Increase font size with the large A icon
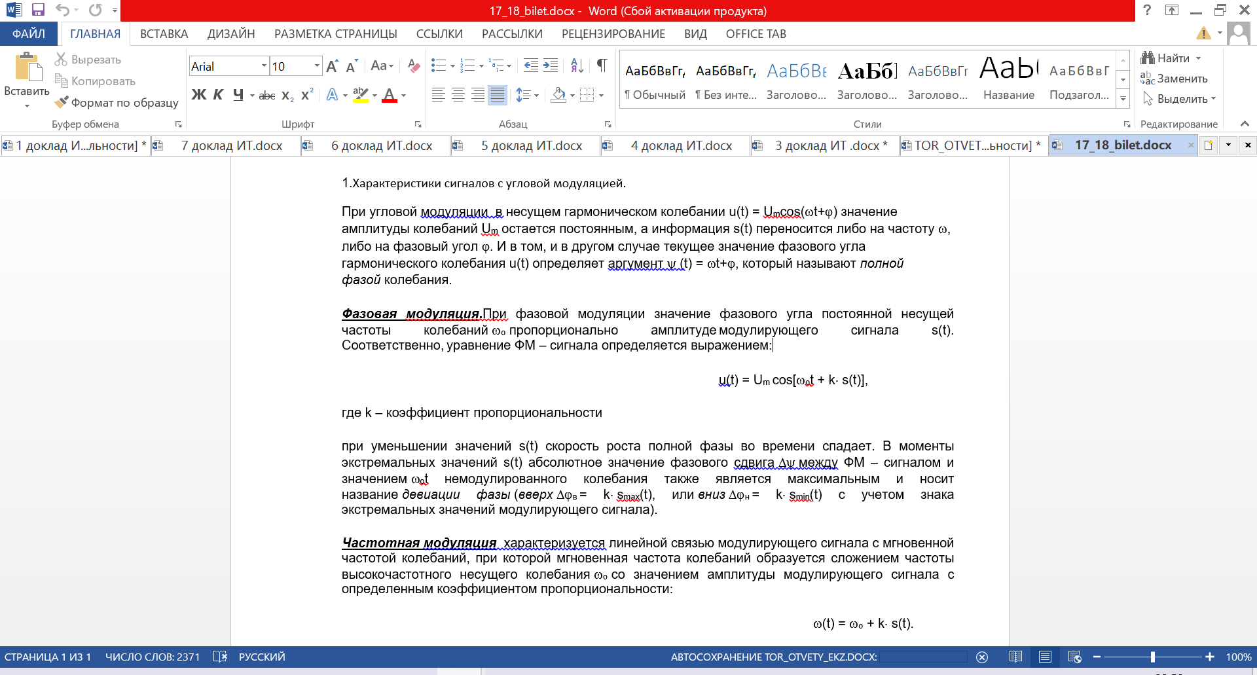 coord(332,66)
